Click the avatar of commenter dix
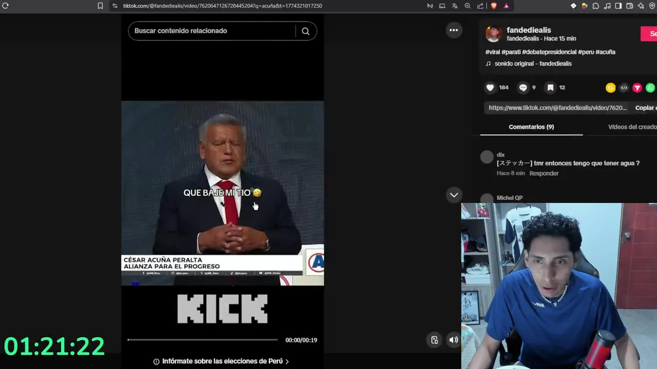Image resolution: width=657 pixels, height=369 pixels. [487, 157]
